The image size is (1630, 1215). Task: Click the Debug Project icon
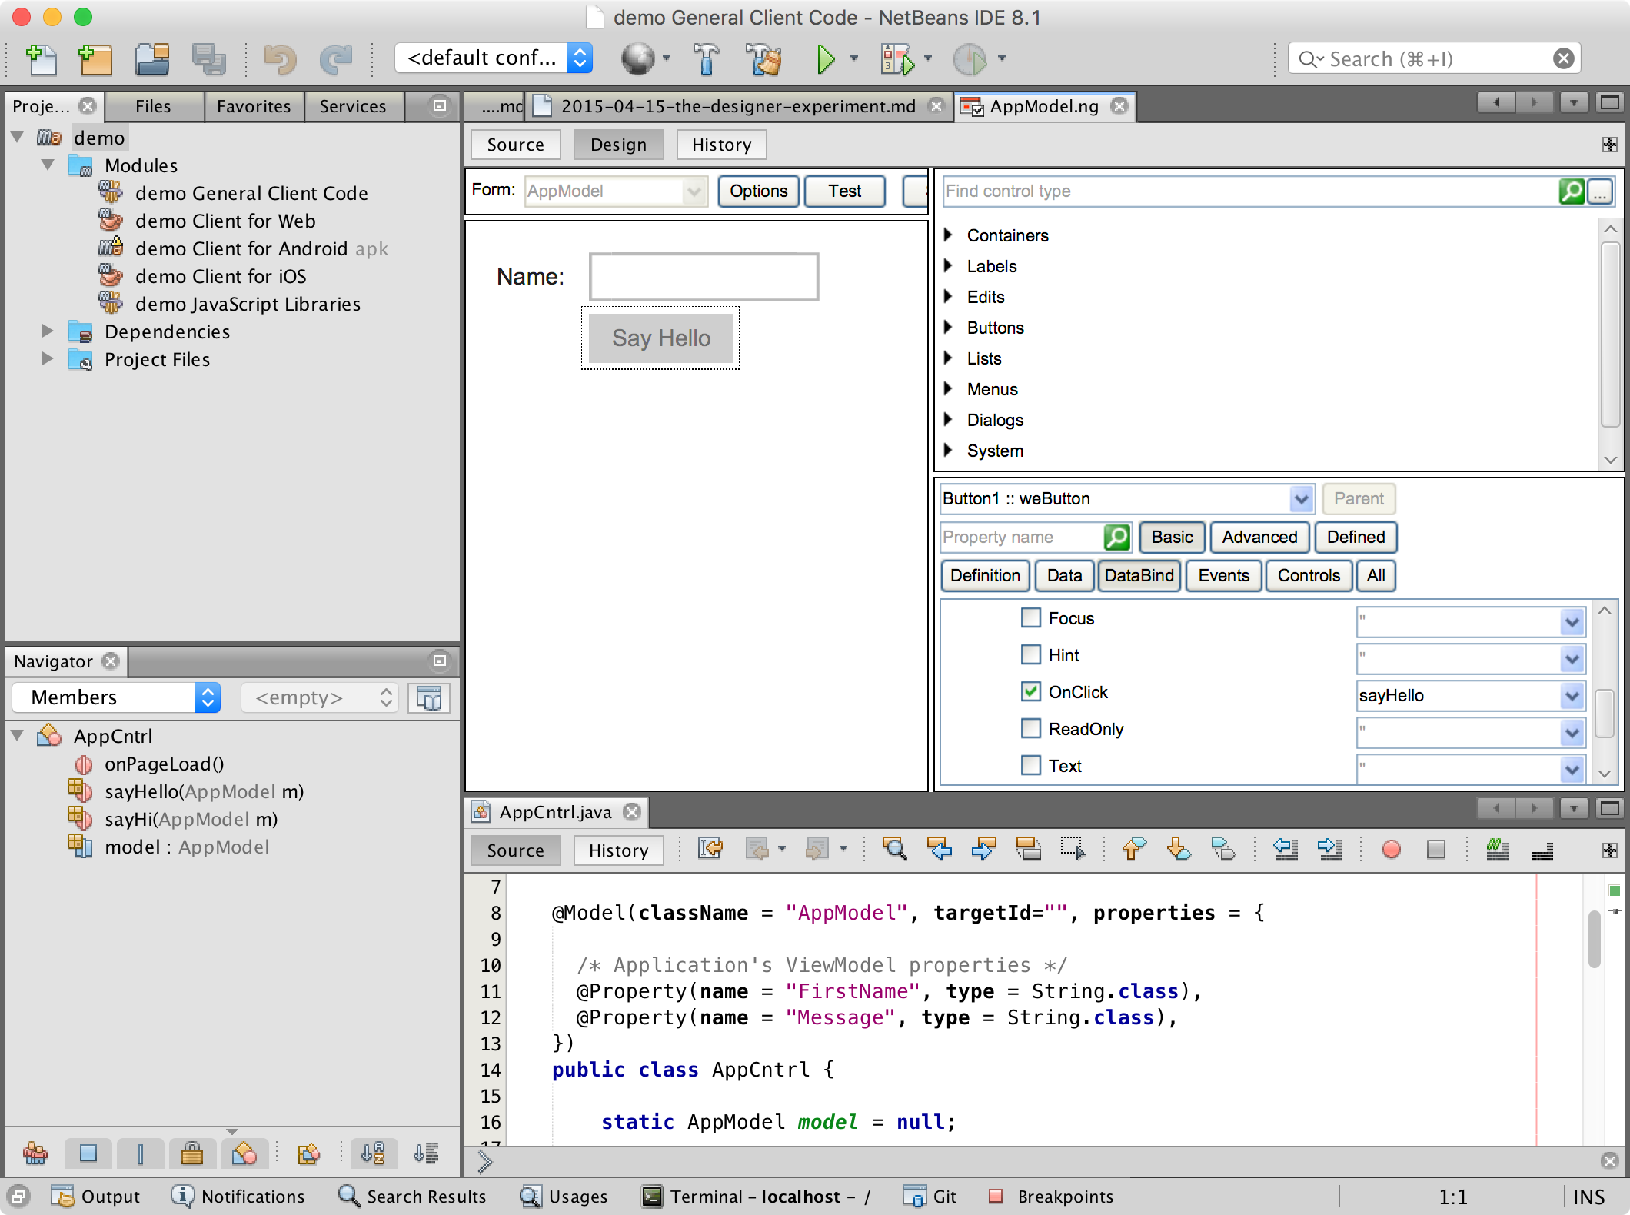[896, 59]
